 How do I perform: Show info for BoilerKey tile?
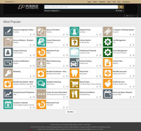pos(31,76)
